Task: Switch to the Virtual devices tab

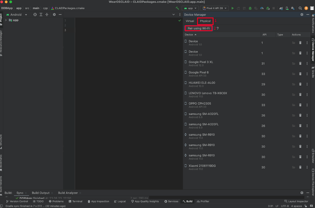Action: click(x=190, y=21)
